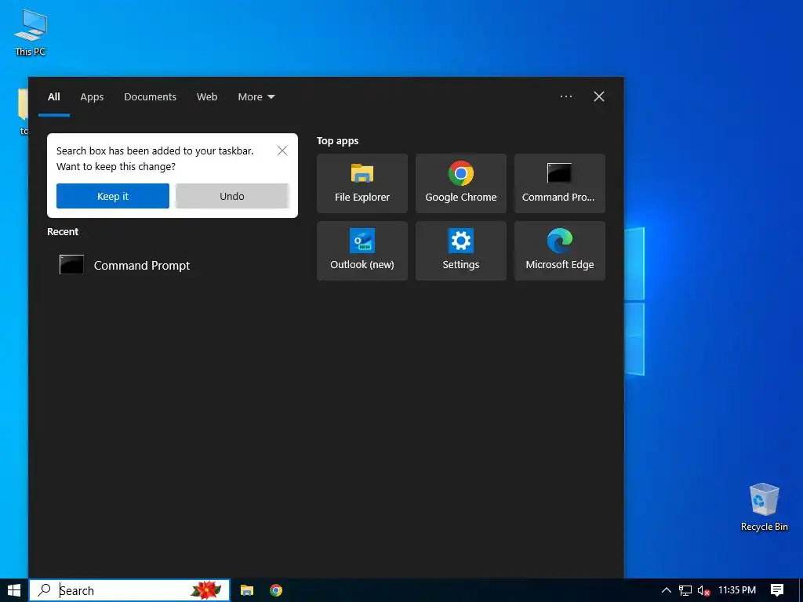
Task: Click the taskbar Search box
Action: pos(129,590)
